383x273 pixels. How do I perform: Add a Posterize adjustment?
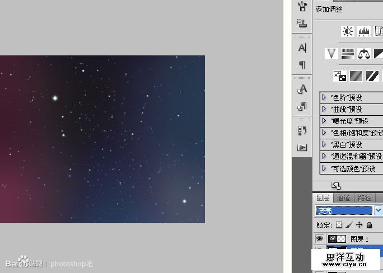(356, 76)
